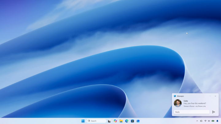
Task: Click the taskbar Search box
Action: point(96,121)
